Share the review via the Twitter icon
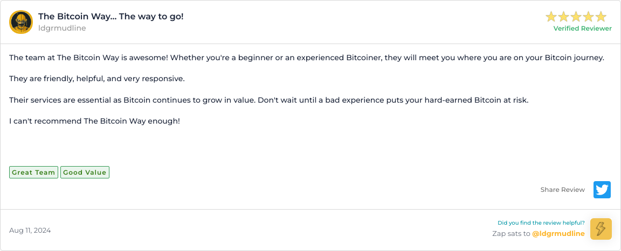This screenshot has height=251, width=621. tap(602, 190)
